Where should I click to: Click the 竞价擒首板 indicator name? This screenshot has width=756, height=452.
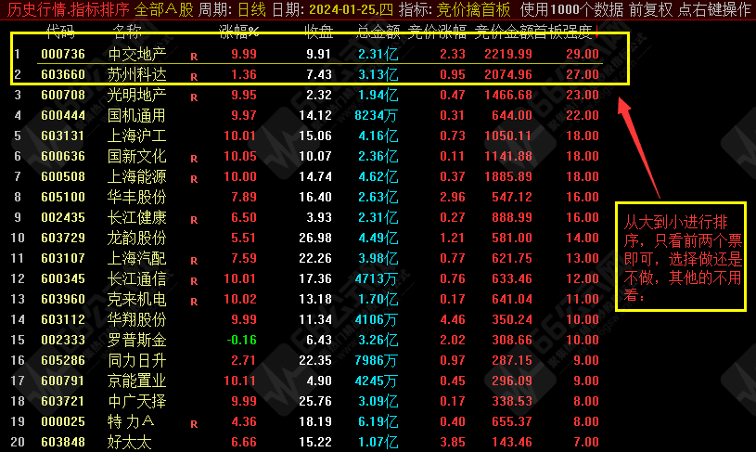click(473, 9)
